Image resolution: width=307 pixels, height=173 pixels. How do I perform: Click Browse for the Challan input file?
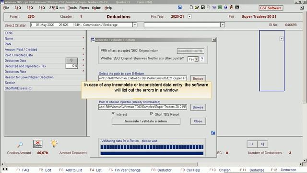click(198, 107)
